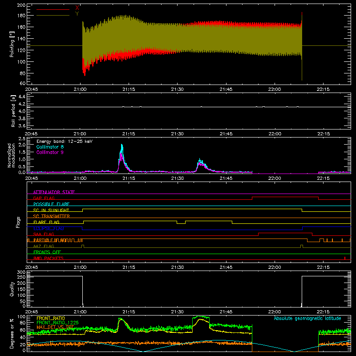The image size is (356, 356).
Task: Select the green FRONT_RATIO_1225 legend entry
Action: click(57, 323)
